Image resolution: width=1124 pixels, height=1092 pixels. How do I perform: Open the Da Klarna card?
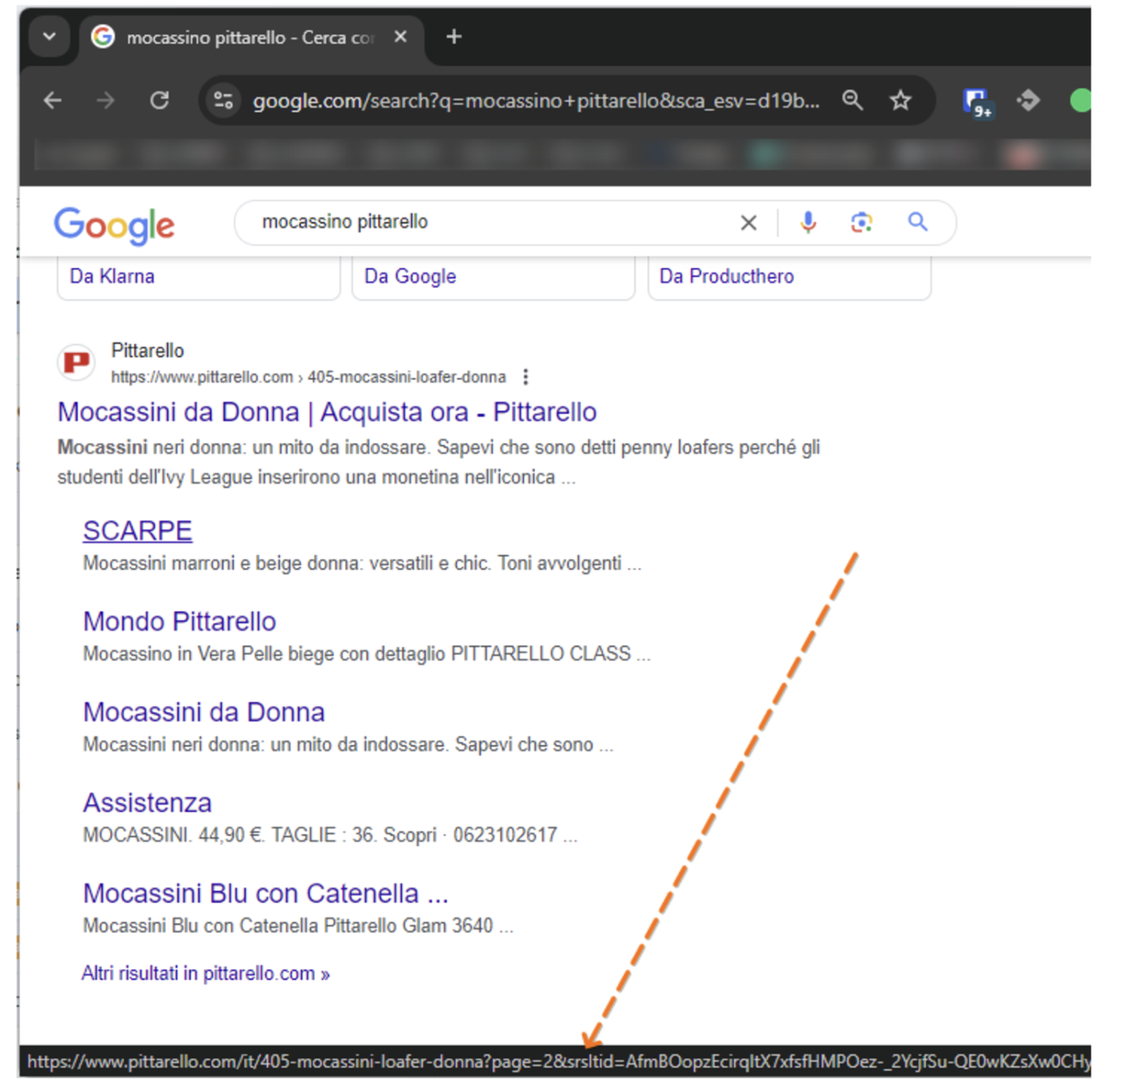pyautogui.click(x=198, y=277)
